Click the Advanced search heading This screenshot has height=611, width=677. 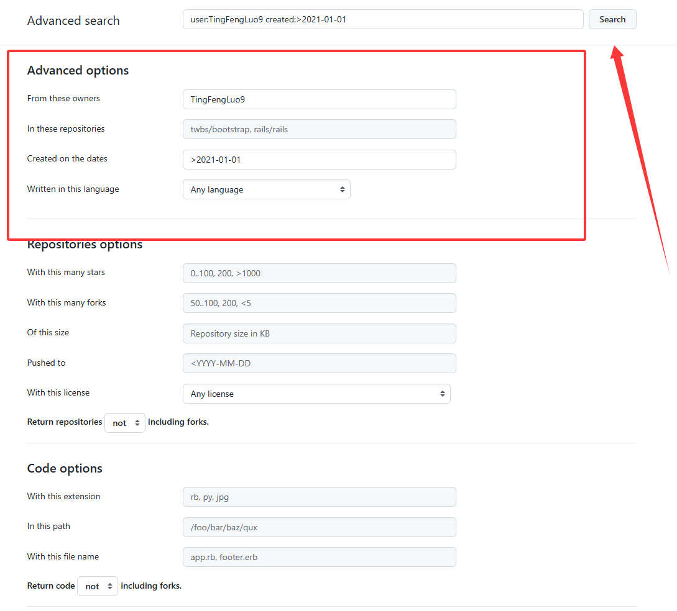click(73, 20)
